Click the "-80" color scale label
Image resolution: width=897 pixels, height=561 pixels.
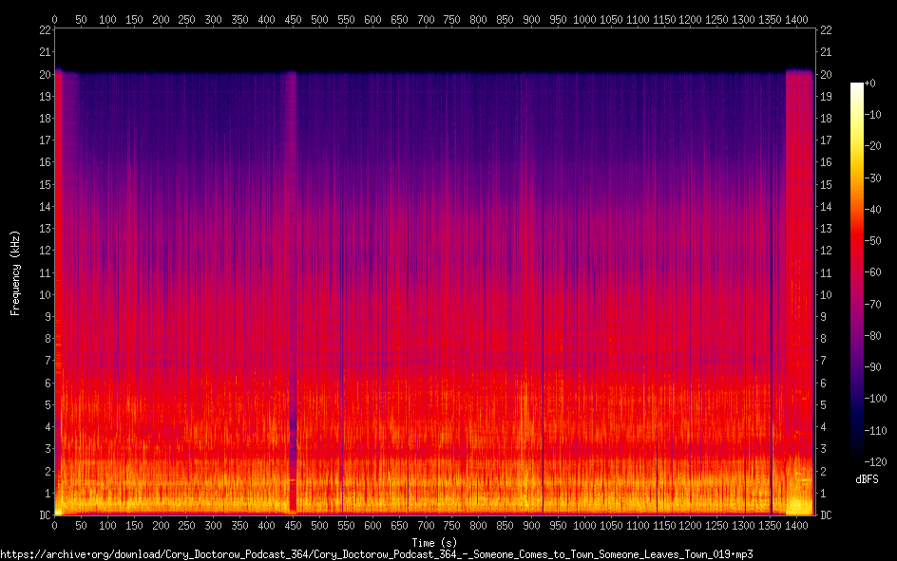click(873, 336)
